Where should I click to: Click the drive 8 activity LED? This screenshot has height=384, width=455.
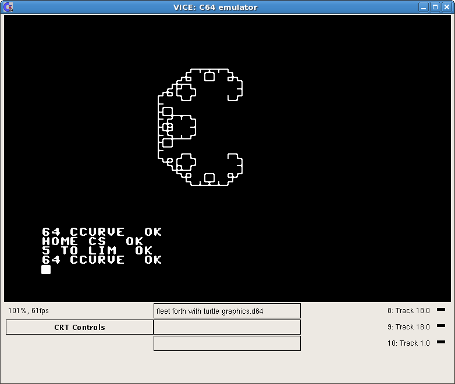point(440,310)
